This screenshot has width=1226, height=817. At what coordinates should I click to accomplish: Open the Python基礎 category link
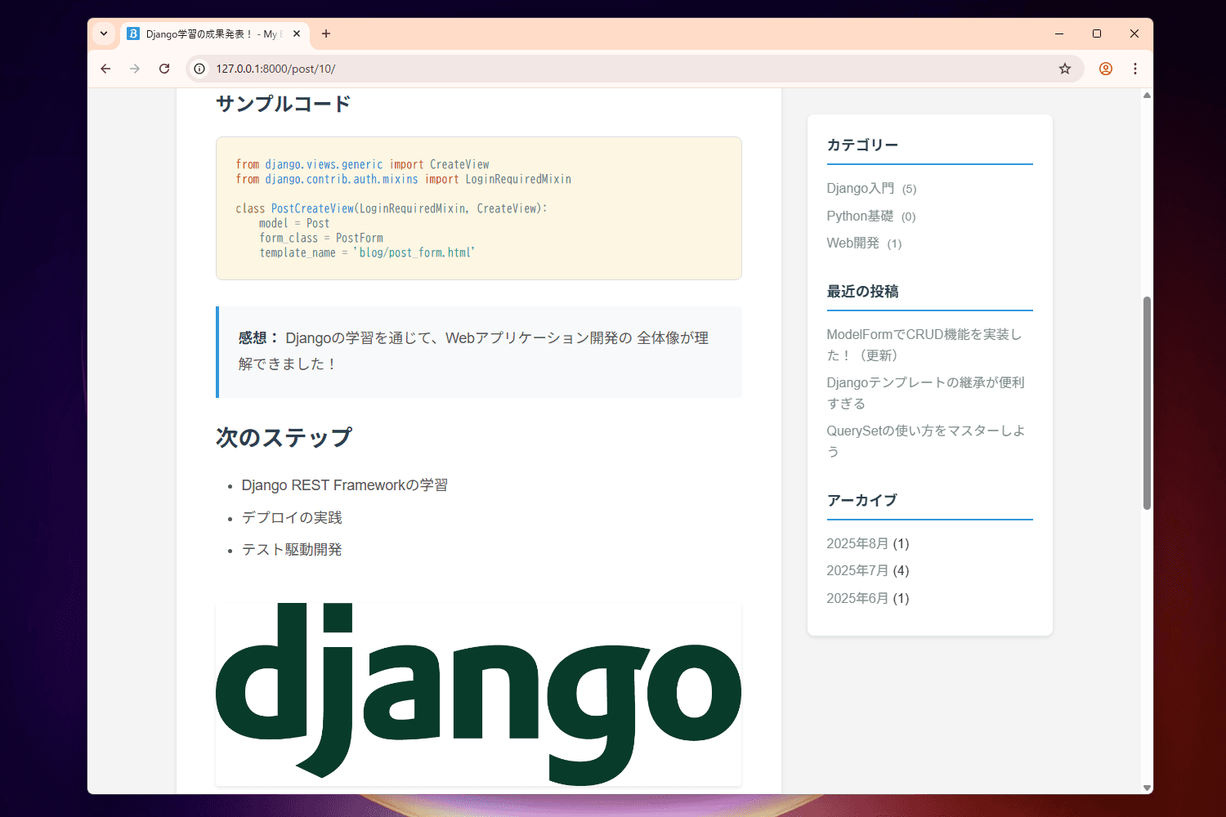(x=860, y=217)
